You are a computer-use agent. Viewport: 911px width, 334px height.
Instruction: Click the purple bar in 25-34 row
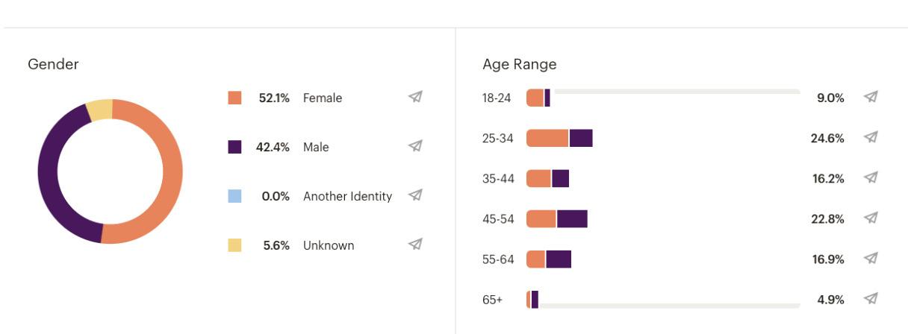click(x=581, y=138)
